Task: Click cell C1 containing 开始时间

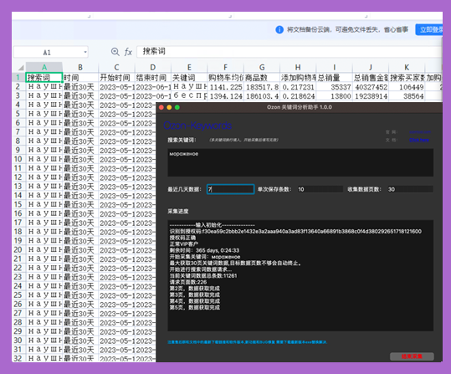Action: (116, 77)
